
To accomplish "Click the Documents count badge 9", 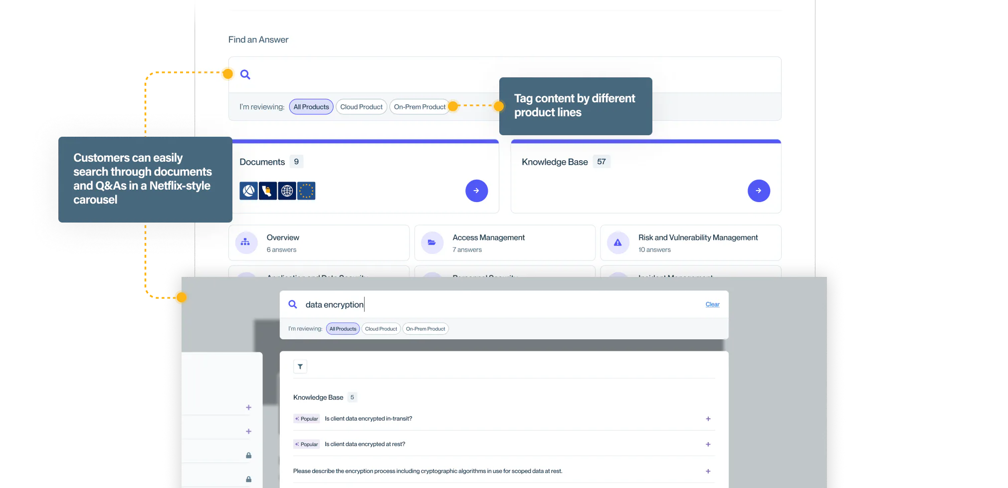I will pos(296,162).
